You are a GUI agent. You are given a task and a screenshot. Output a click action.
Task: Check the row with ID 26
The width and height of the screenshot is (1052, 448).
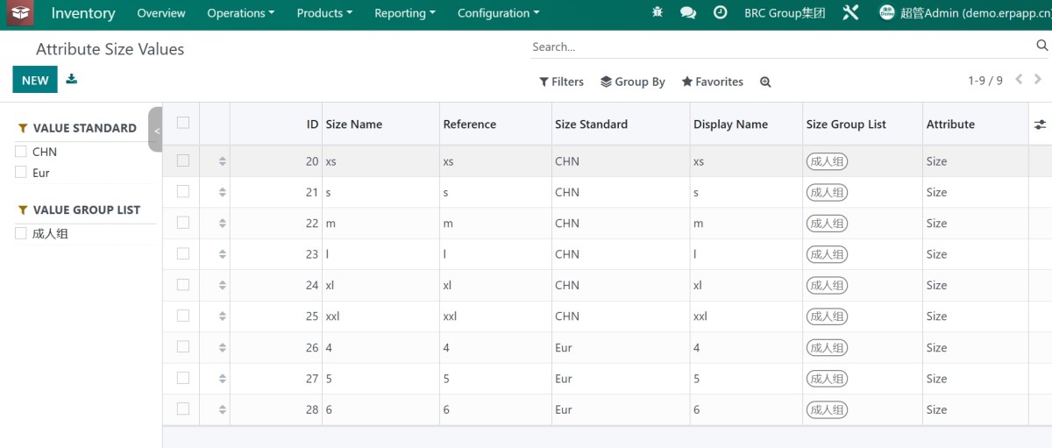tap(183, 346)
